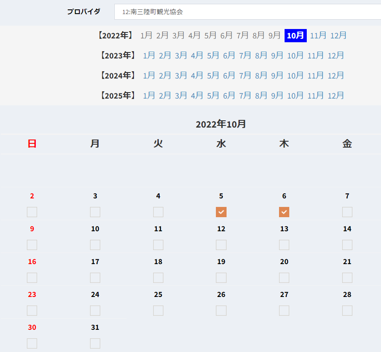This screenshot has height=352, width=381.
Task: Click the 【2024年】 year label
Action: 118,76
